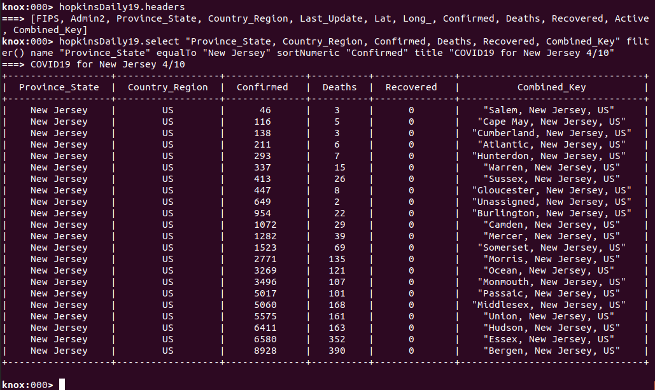Click the "Unassigned, New Jersey, US" entry
655x390 pixels.
(x=551, y=202)
